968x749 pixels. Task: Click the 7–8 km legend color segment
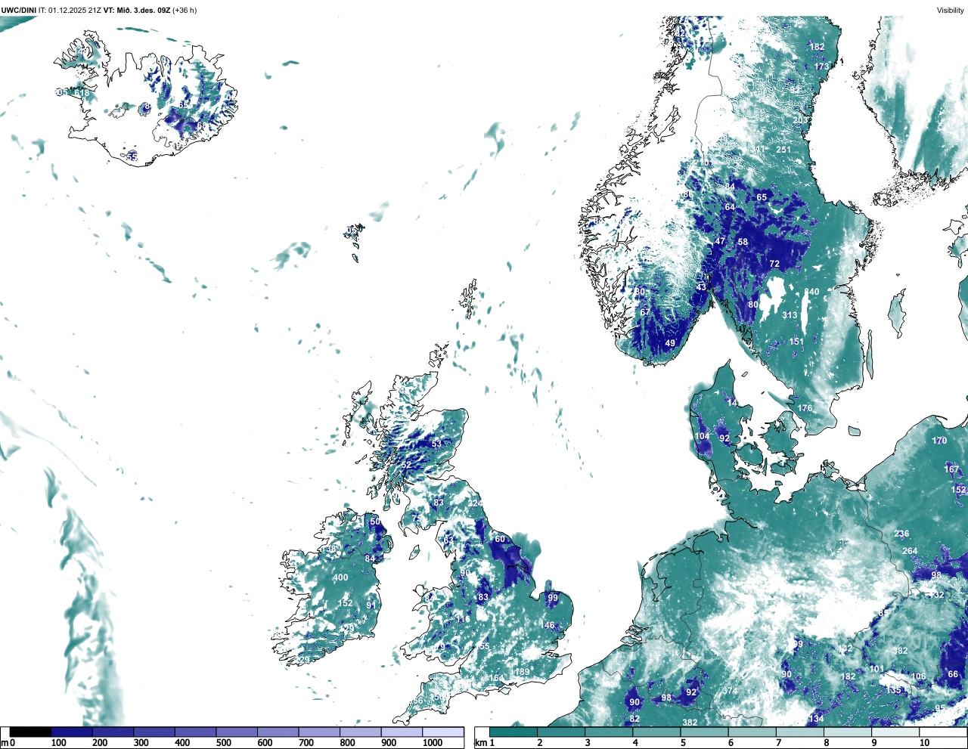[801, 732]
